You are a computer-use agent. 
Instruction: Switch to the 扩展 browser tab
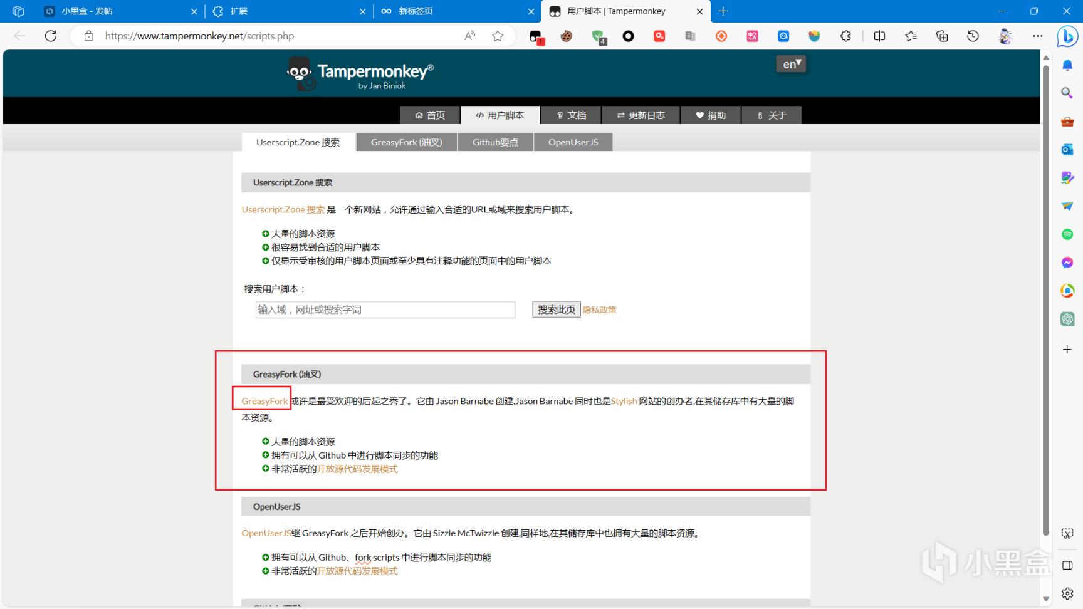tap(288, 11)
